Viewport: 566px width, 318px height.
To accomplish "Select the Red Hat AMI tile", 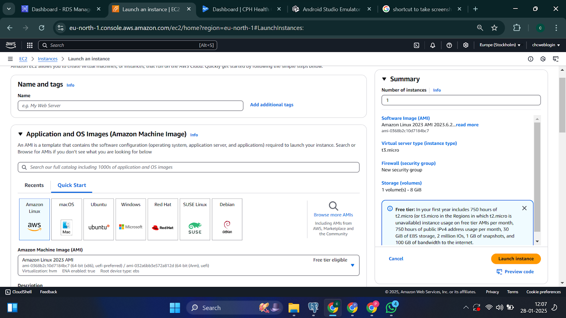I will 163,219.
